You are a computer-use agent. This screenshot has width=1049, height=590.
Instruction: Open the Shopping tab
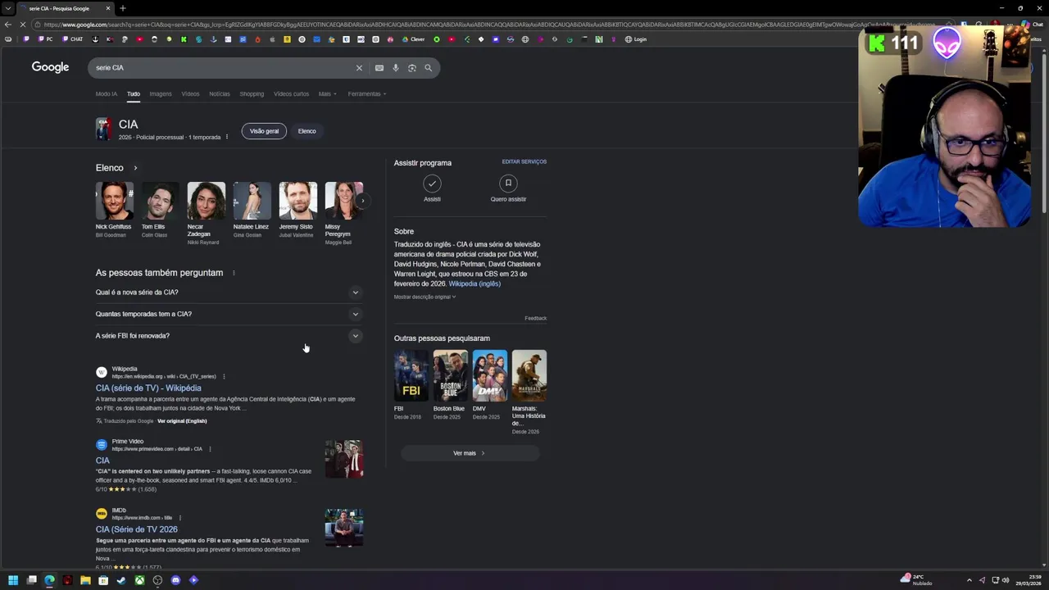252,94
